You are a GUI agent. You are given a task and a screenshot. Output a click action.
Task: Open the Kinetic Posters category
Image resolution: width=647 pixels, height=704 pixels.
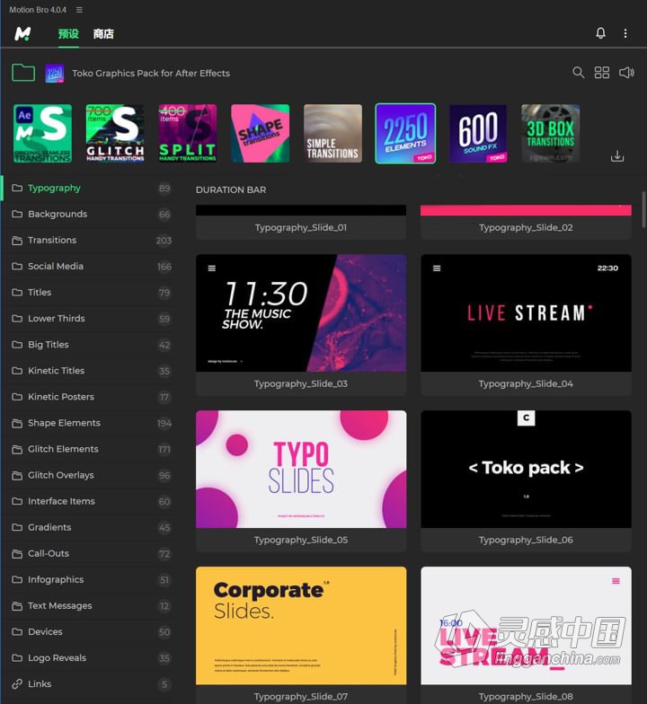[90, 397]
